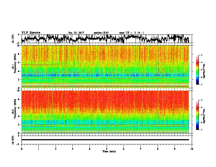Click the "7" tick on the time axis
Viewport: 216px width, 167px height.
(141, 149)
